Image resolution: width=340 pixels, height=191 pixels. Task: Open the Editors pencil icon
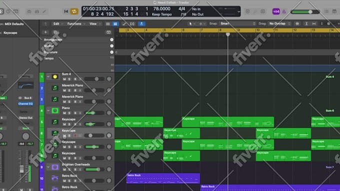44,11
